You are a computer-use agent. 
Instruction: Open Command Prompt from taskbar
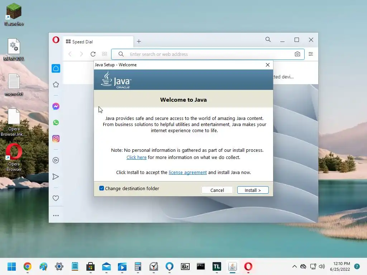[x=201, y=266]
